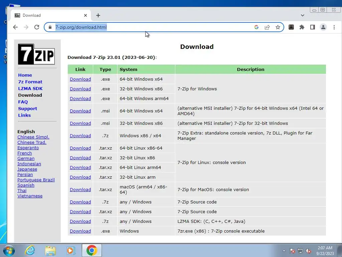
Task: Go back to the previous page
Action: coord(15,27)
